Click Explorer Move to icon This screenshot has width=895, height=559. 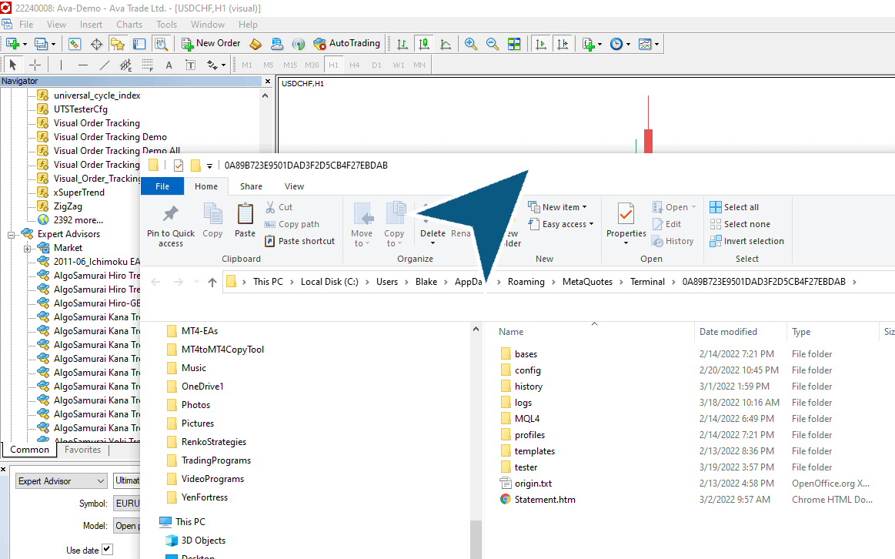(362, 224)
